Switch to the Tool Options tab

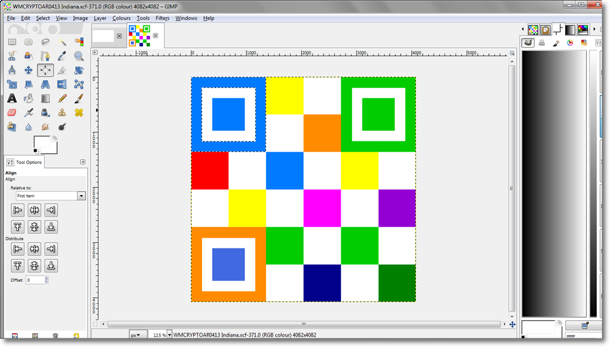(x=24, y=162)
